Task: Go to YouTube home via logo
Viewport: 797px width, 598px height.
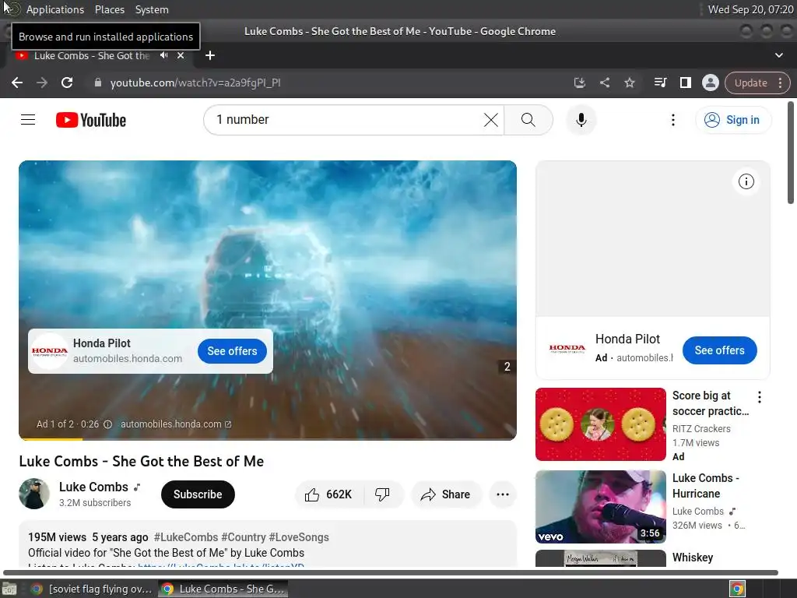Action: tap(91, 120)
